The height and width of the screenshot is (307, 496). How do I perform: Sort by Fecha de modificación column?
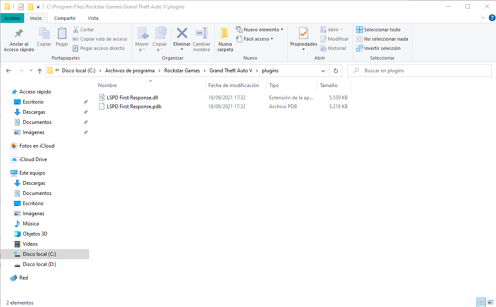point(234,85)
